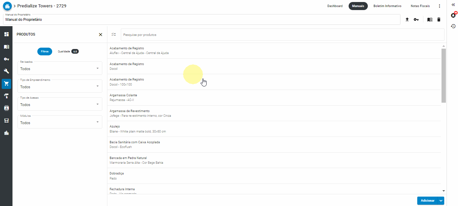Screen dimensions: 458x206
Task: Open the manual book preview icon
Action: (430, 19)
